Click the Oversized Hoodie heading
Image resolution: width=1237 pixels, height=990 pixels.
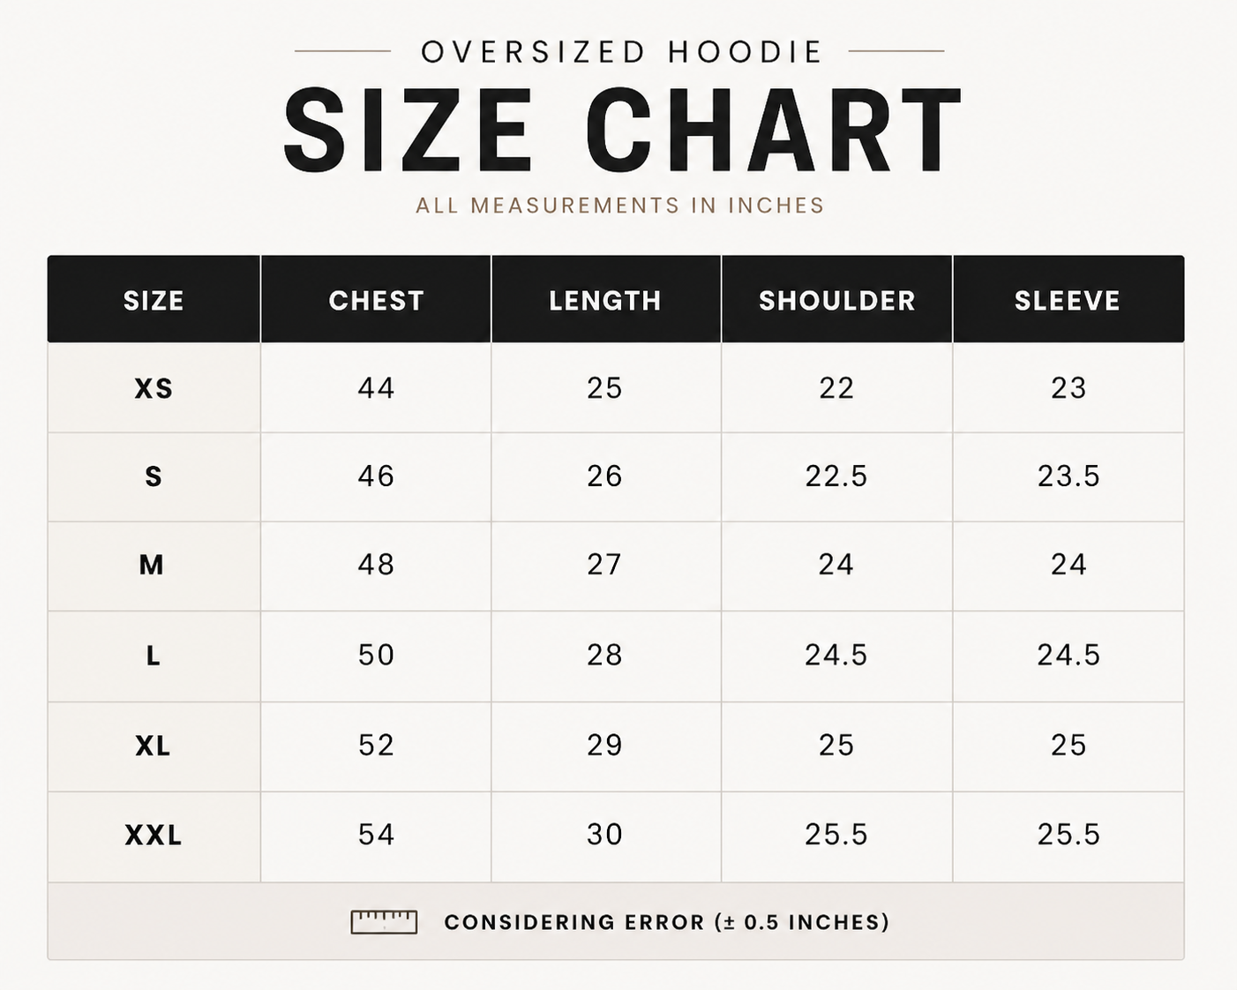622,52
